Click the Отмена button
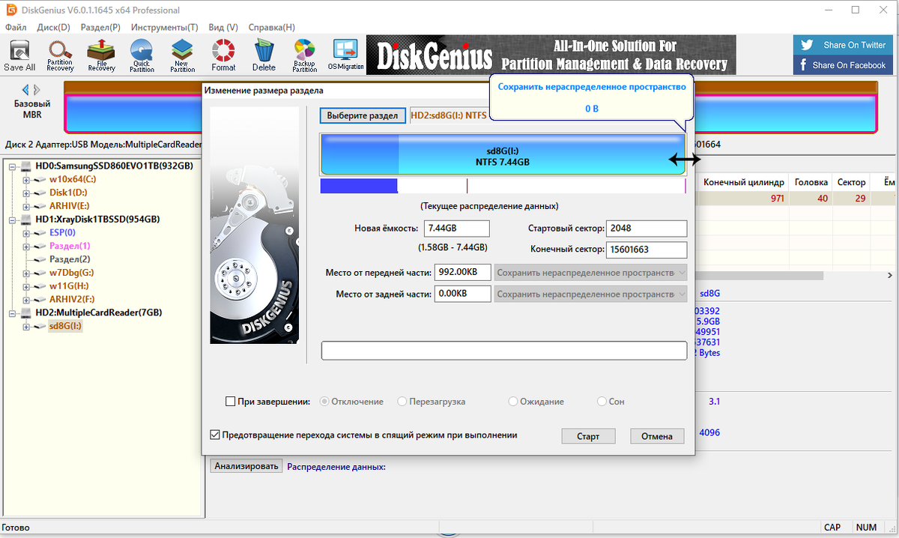Viewport: 899px width, 538px height. pos(657,436)
